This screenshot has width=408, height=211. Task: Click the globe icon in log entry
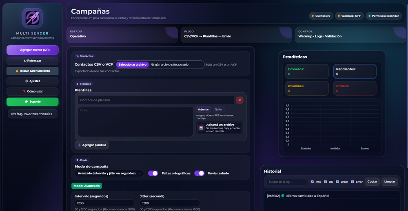click(283, 196)
